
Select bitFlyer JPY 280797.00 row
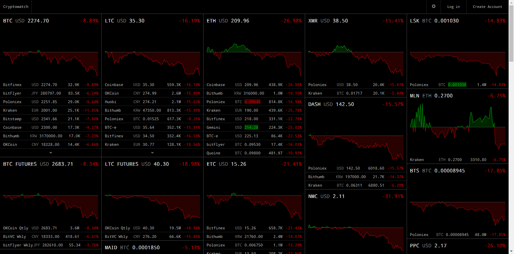51,93
